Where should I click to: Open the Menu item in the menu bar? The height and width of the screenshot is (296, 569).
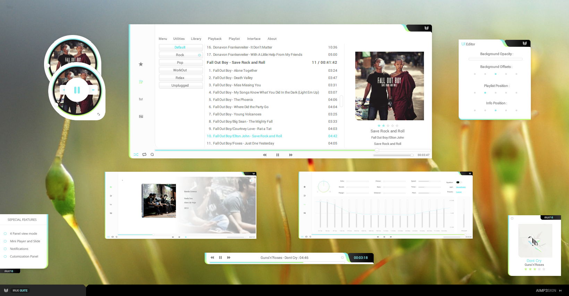point(163,39)
